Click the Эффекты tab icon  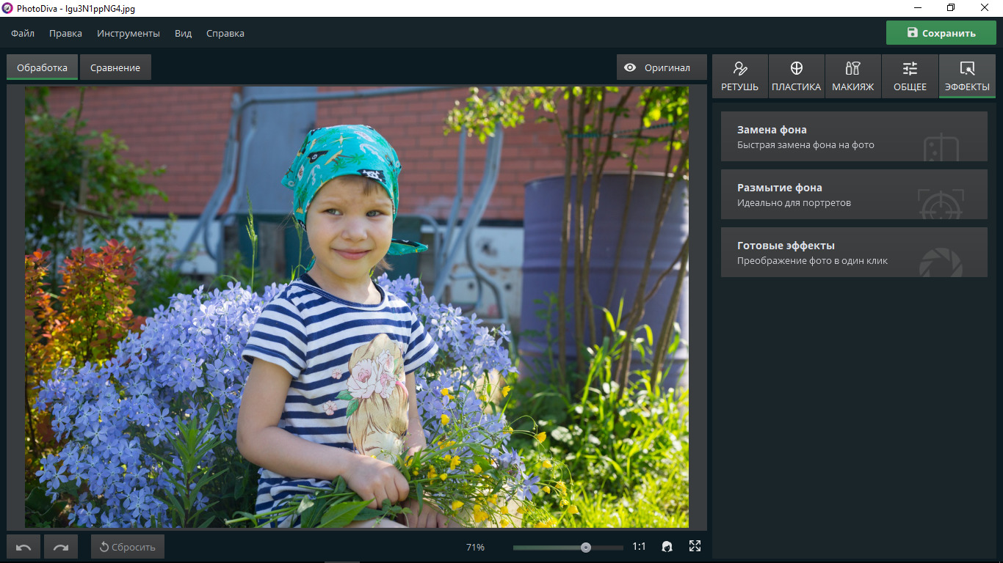click(967, 69)
